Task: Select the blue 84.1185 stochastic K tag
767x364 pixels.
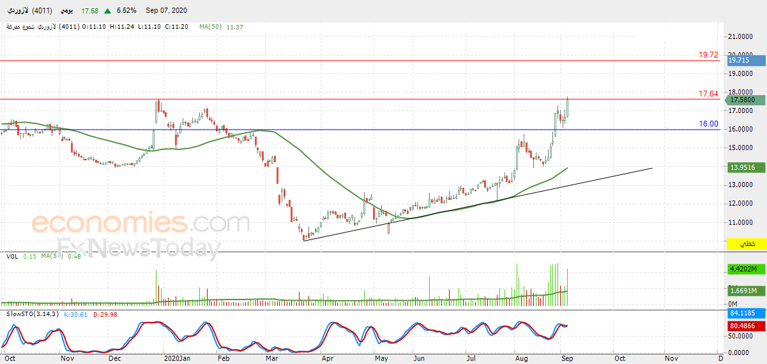Action: pos(747,314)
